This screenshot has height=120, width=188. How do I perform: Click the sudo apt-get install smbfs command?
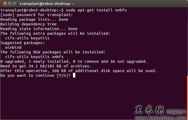click(x=96, y=10)
